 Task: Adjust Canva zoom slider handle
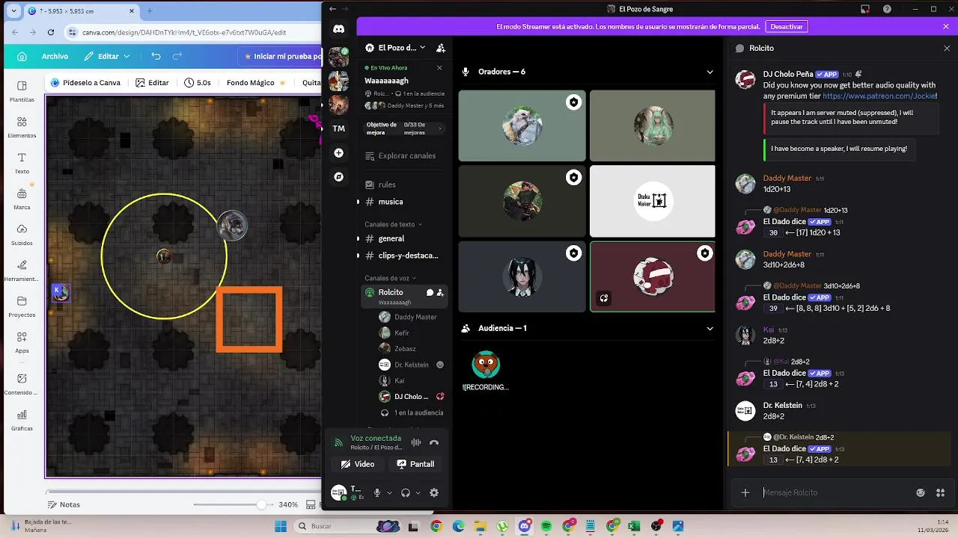pyautogui.click(x=260, y=504)
